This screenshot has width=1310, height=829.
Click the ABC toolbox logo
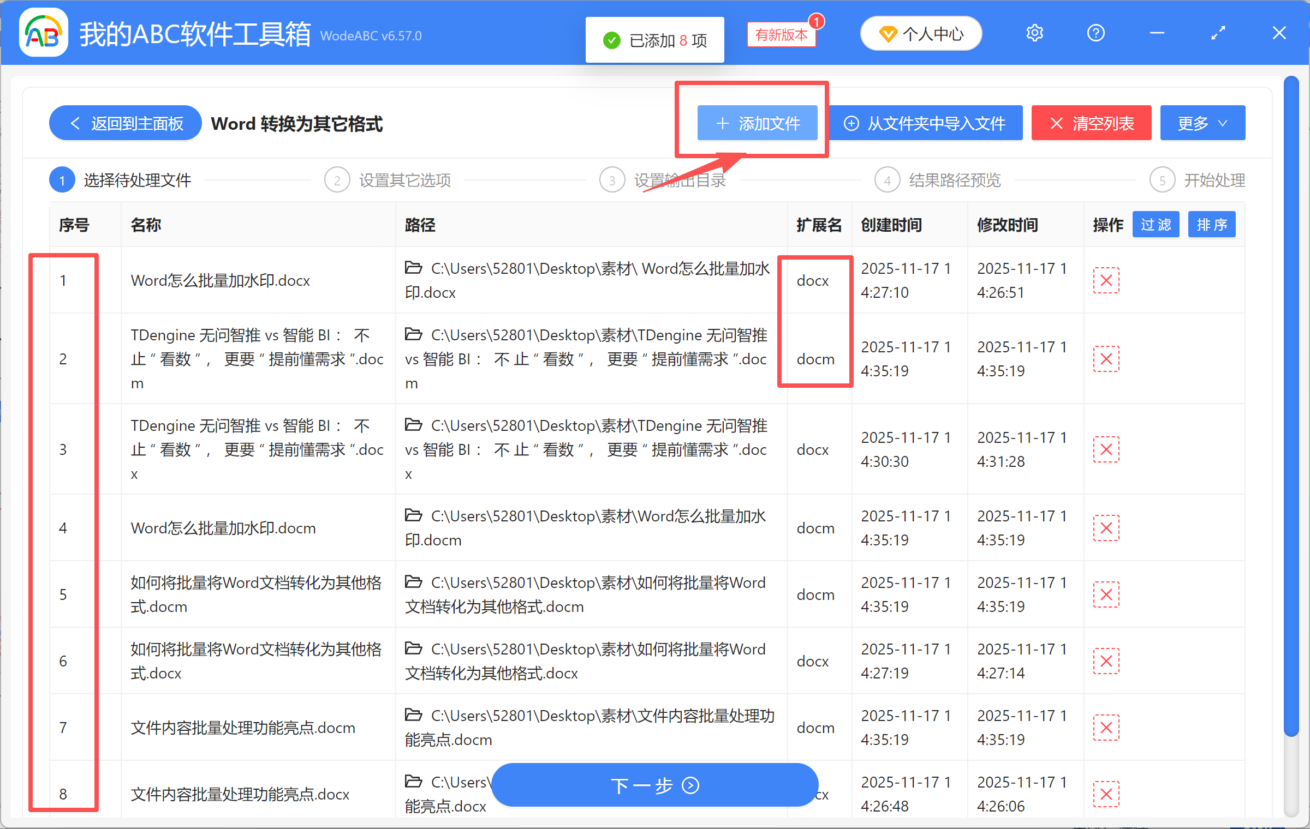43,32
